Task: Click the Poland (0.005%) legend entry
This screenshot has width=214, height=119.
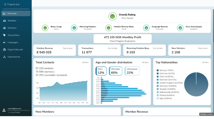Action: [x=165, y=95]
